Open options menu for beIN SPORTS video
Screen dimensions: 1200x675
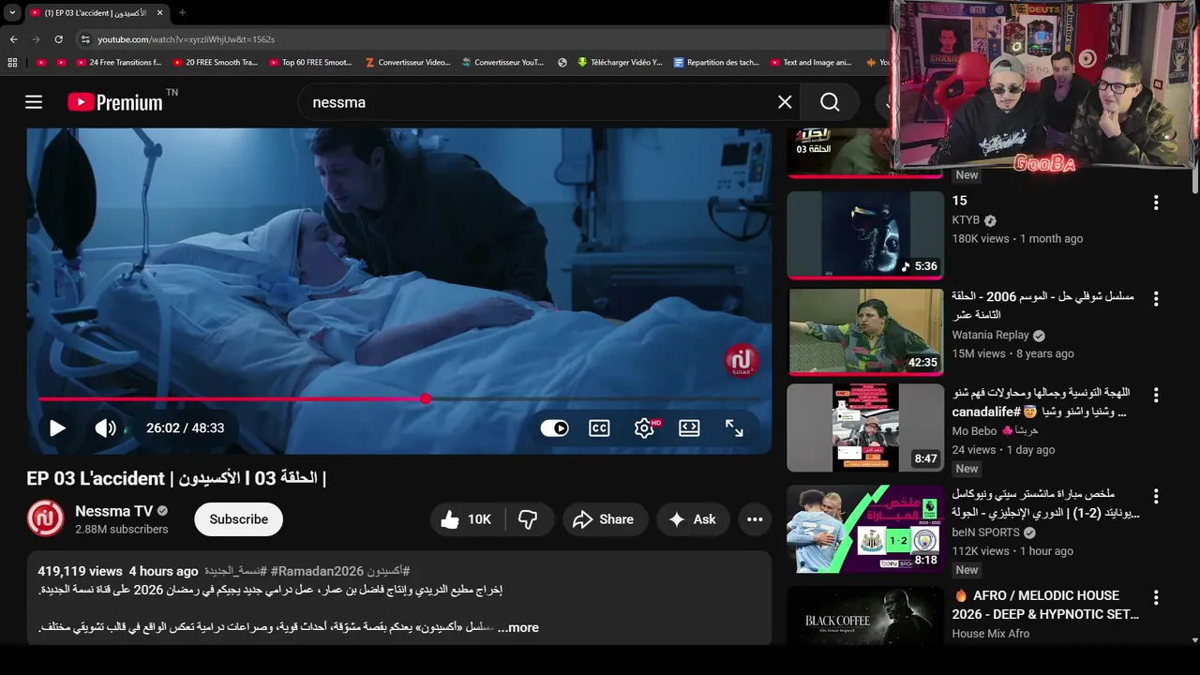pyautogui.click(x=1156, y=496)
